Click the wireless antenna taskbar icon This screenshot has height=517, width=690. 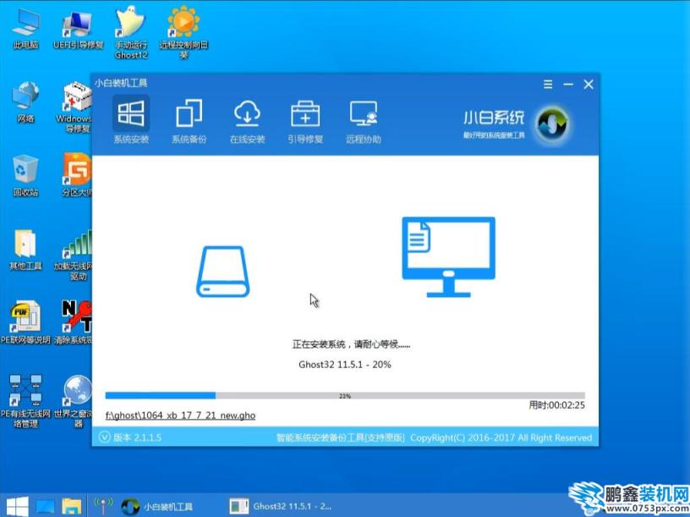pos(104,506)
